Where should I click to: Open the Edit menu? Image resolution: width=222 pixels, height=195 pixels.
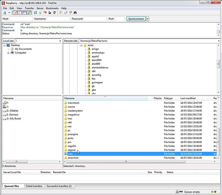(x=12, y=8)
